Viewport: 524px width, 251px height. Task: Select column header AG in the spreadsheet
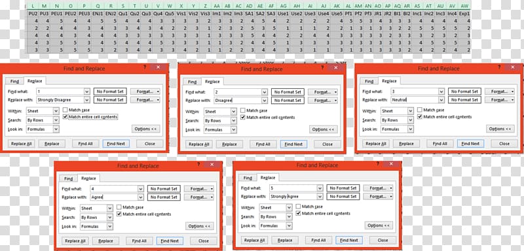tap(284, 6)
